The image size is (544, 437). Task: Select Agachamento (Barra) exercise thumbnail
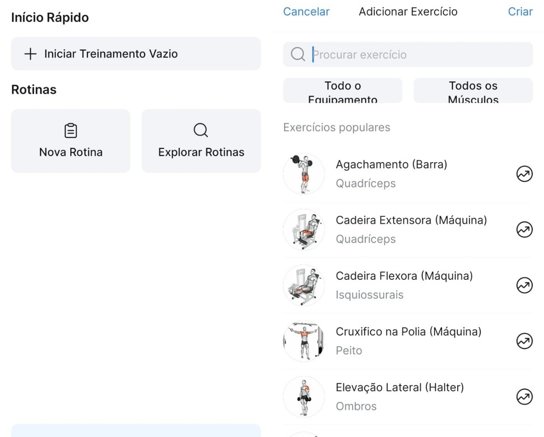coord(304,174)
